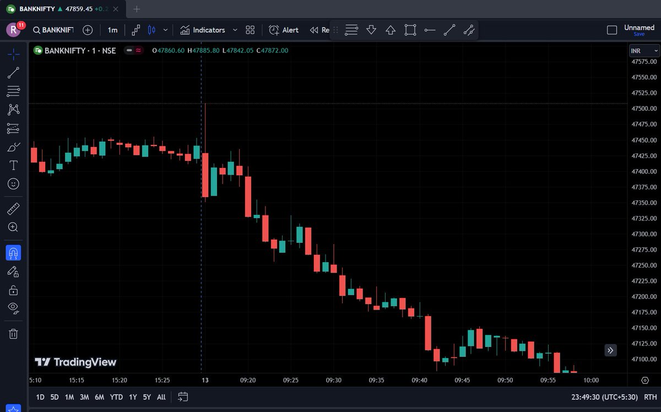This screenshot has width=661, height=412.
Task: Set range to 3M
Action: tap(84, 397)
